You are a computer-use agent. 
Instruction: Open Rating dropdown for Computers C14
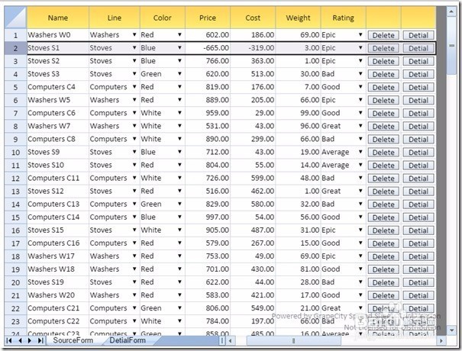click(360, 217)
